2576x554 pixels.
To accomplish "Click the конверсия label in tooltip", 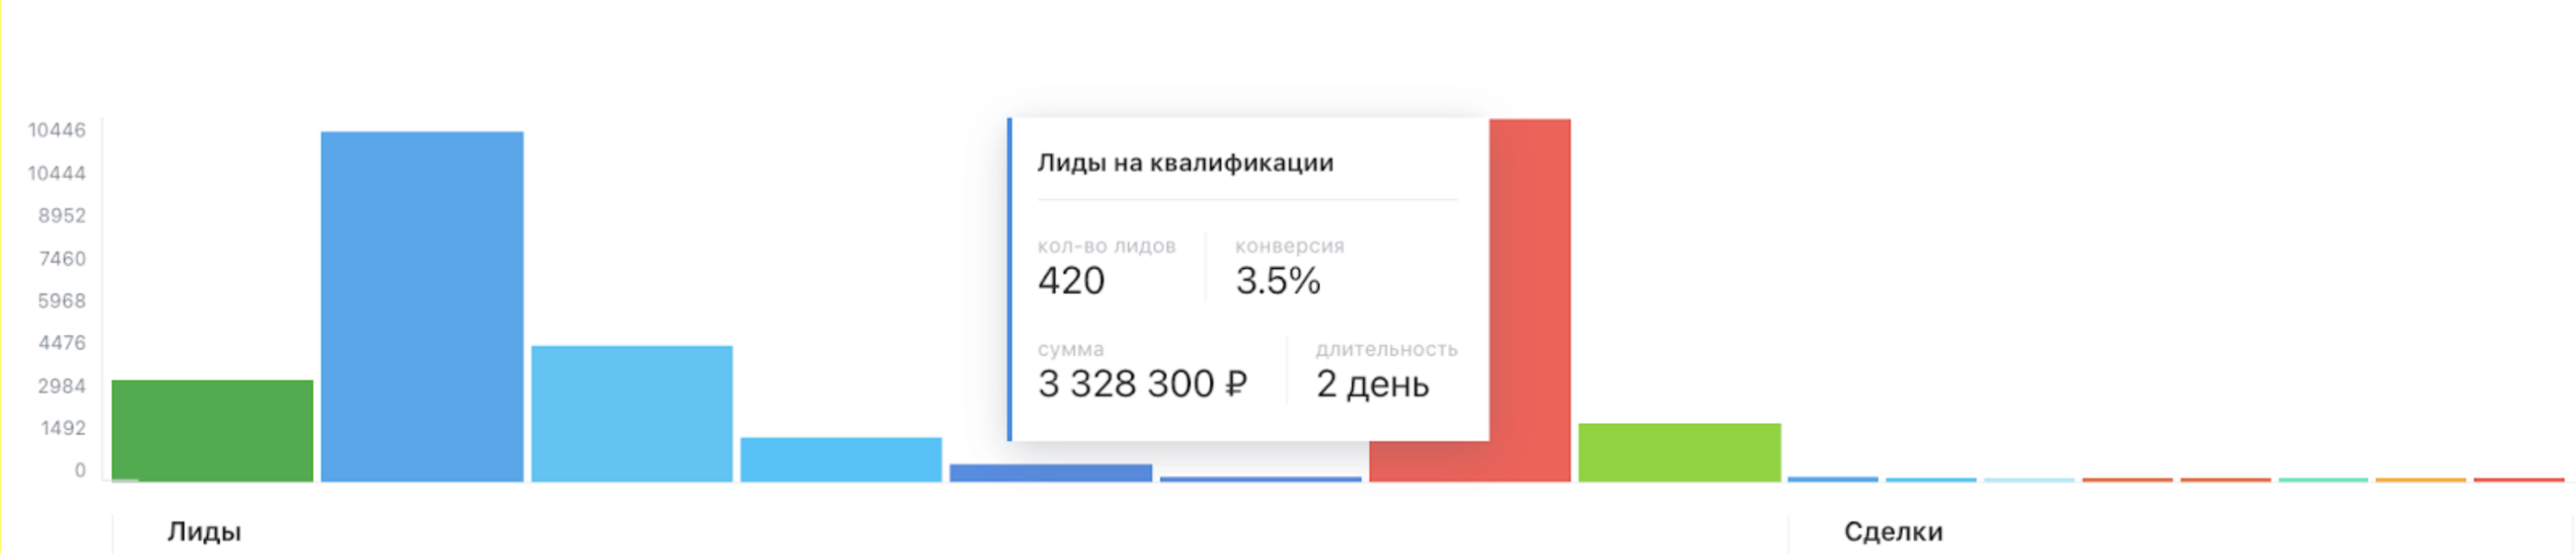I will [x=1289, y=246].
